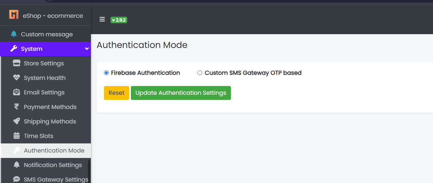Screen dimensions: 433x183
Task: Click the v 2.9.2 version badge
Action: pos(119,20)
